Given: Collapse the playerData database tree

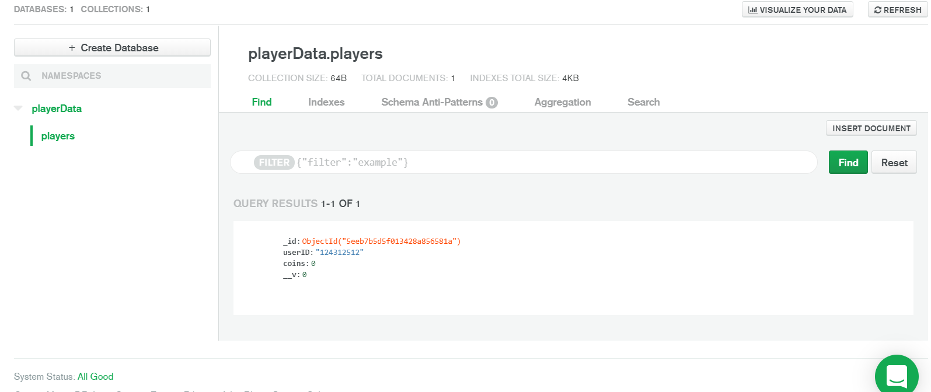Looking at the screenshot, I should coord(19,108).
